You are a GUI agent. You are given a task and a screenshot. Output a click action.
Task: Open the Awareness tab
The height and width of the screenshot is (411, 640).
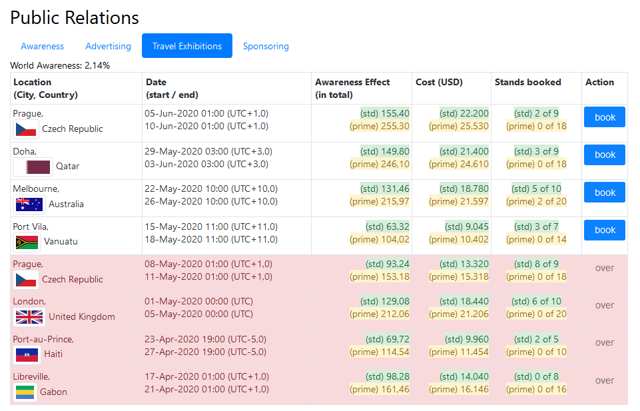click(43, 46)
